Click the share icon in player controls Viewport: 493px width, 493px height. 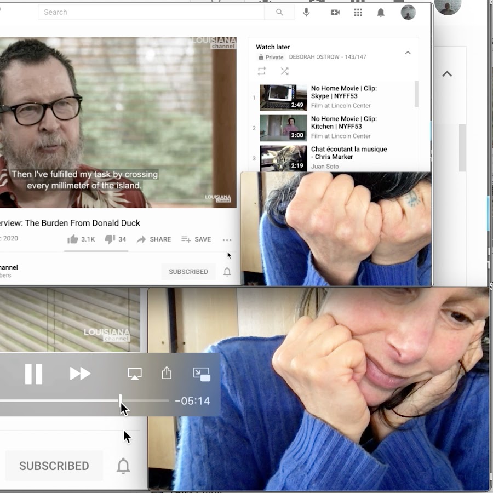tap(167, 374)
